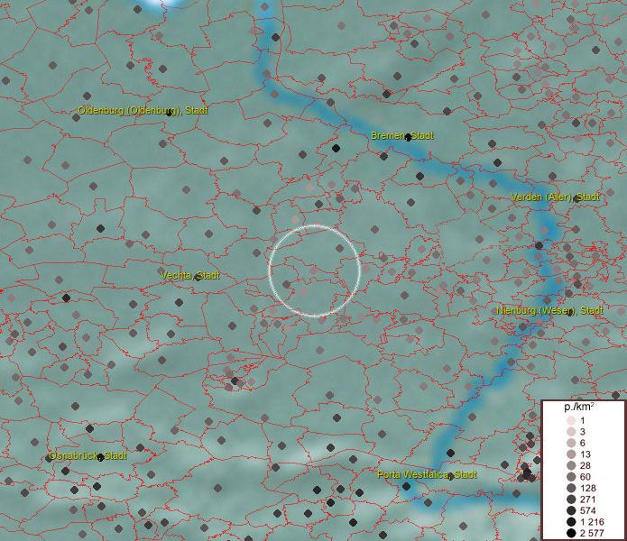Click the point marker beside Vechta label
Viewport: 627px width, 541px height.
point(198,277)
